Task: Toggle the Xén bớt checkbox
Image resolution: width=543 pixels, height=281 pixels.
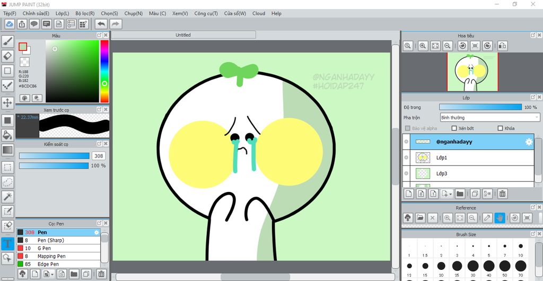Action: coord(454,128)
